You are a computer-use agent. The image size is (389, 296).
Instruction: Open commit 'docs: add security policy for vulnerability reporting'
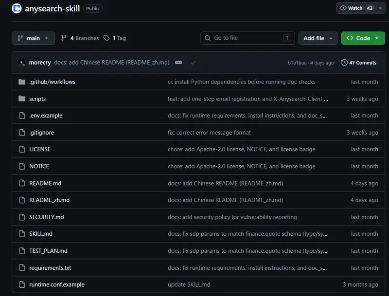pos(232,217)
